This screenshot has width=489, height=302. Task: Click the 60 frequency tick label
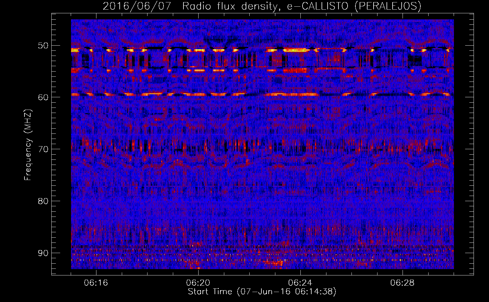[x=43, y=97]
